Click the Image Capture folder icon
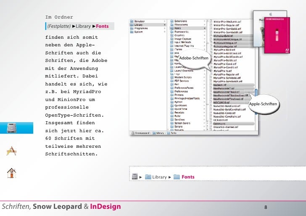Viewport: 306px width, 216px height. pyautogui.click(x=172, y=39)
